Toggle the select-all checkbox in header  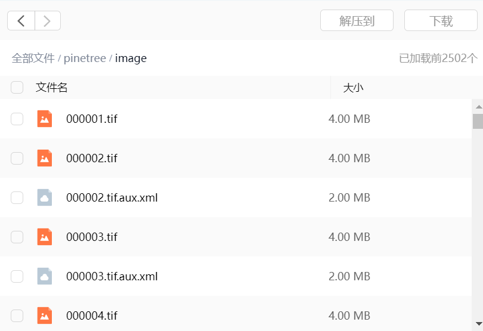17,88
